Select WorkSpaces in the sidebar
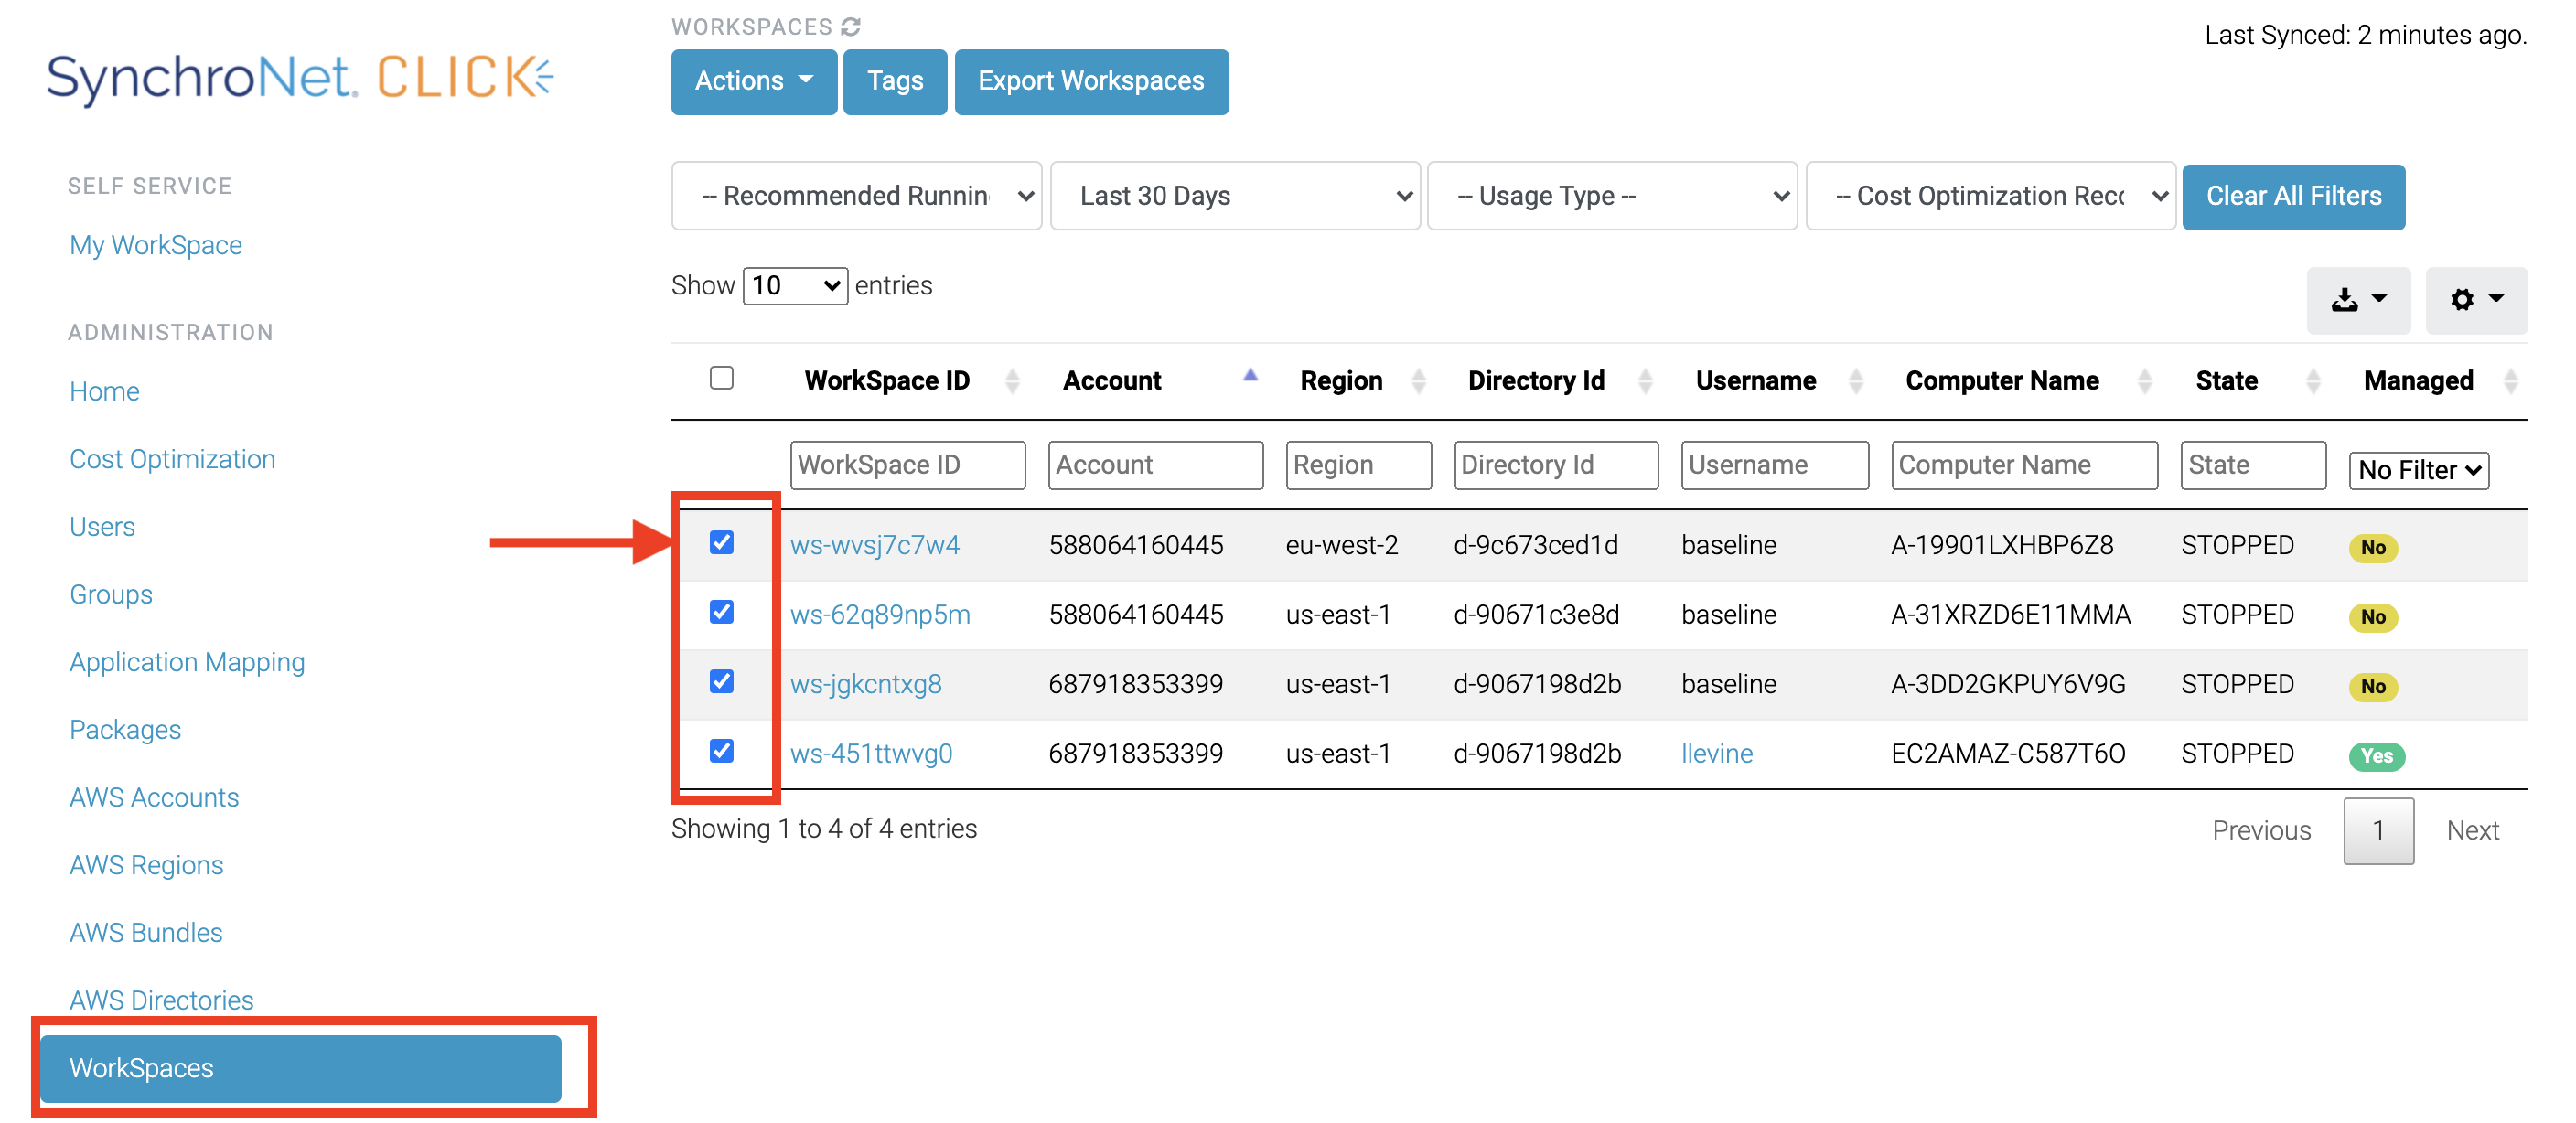This screenshot has width=2576, height=1123. (300, 1068)
